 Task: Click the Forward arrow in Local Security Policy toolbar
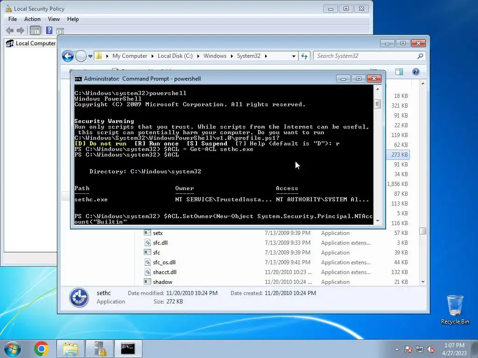click(21, 30)
